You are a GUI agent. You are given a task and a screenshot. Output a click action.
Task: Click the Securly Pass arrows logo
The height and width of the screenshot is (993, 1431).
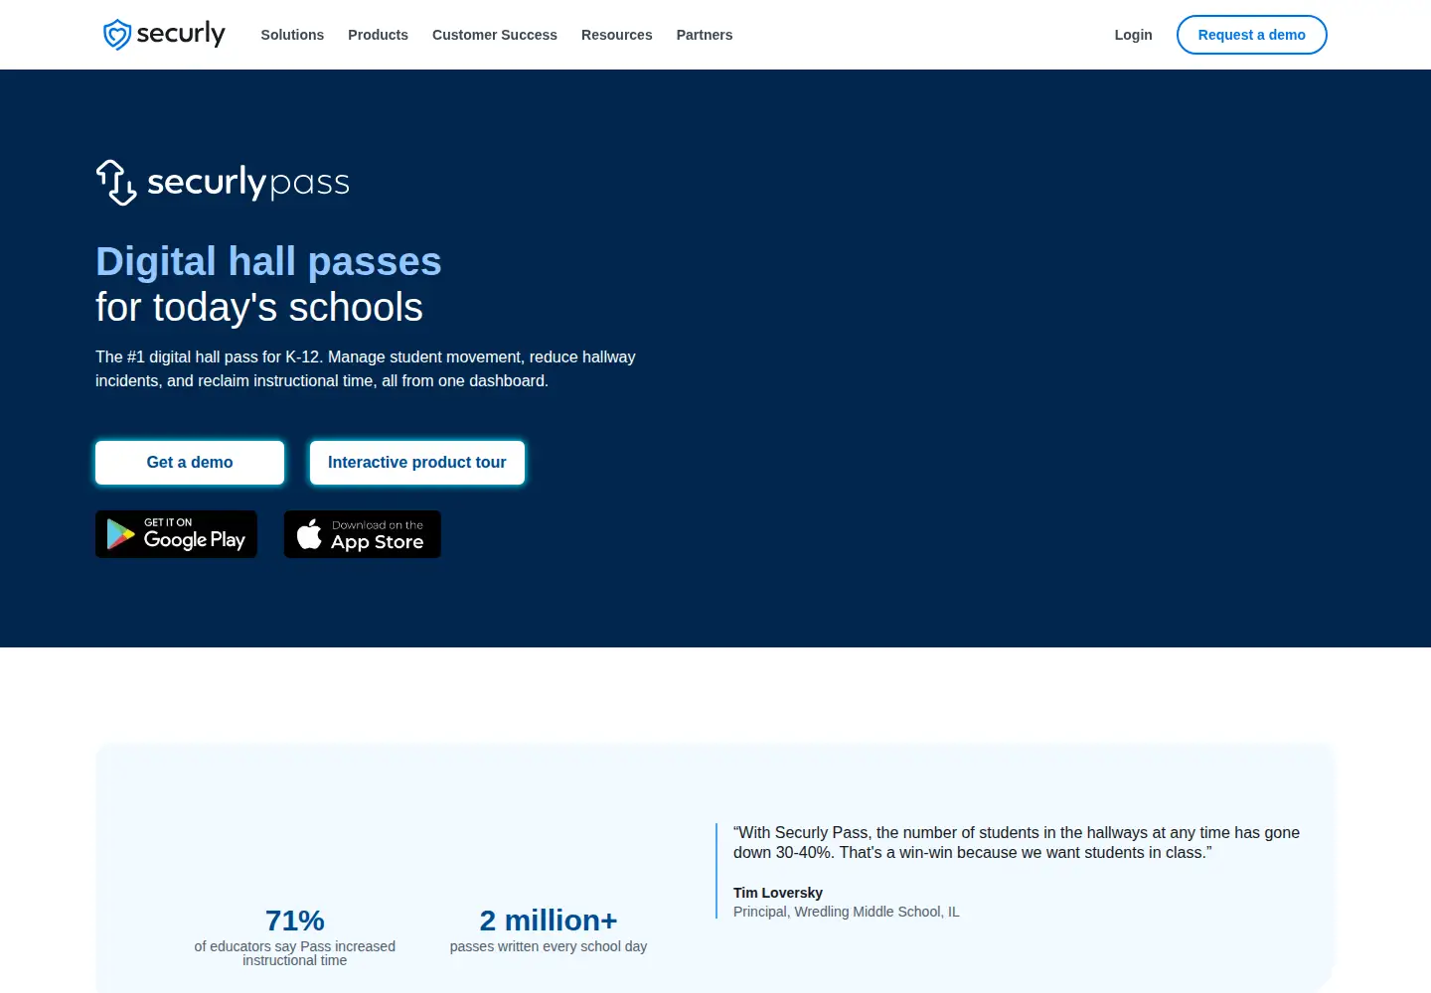(223, 183)
